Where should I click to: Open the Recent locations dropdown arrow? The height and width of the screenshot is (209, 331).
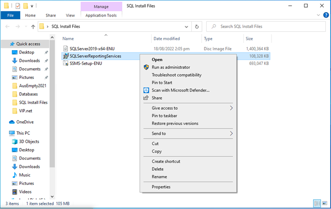pyautogui.click(x=26, y=26)
